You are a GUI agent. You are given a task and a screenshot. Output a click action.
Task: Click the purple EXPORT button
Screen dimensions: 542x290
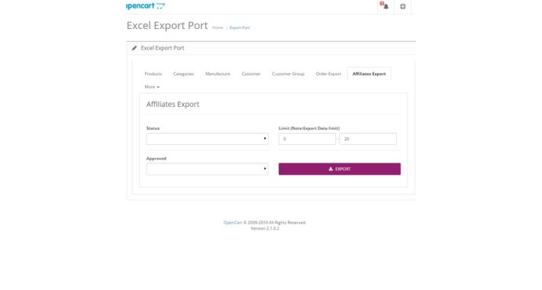click(x=340, y=169)
